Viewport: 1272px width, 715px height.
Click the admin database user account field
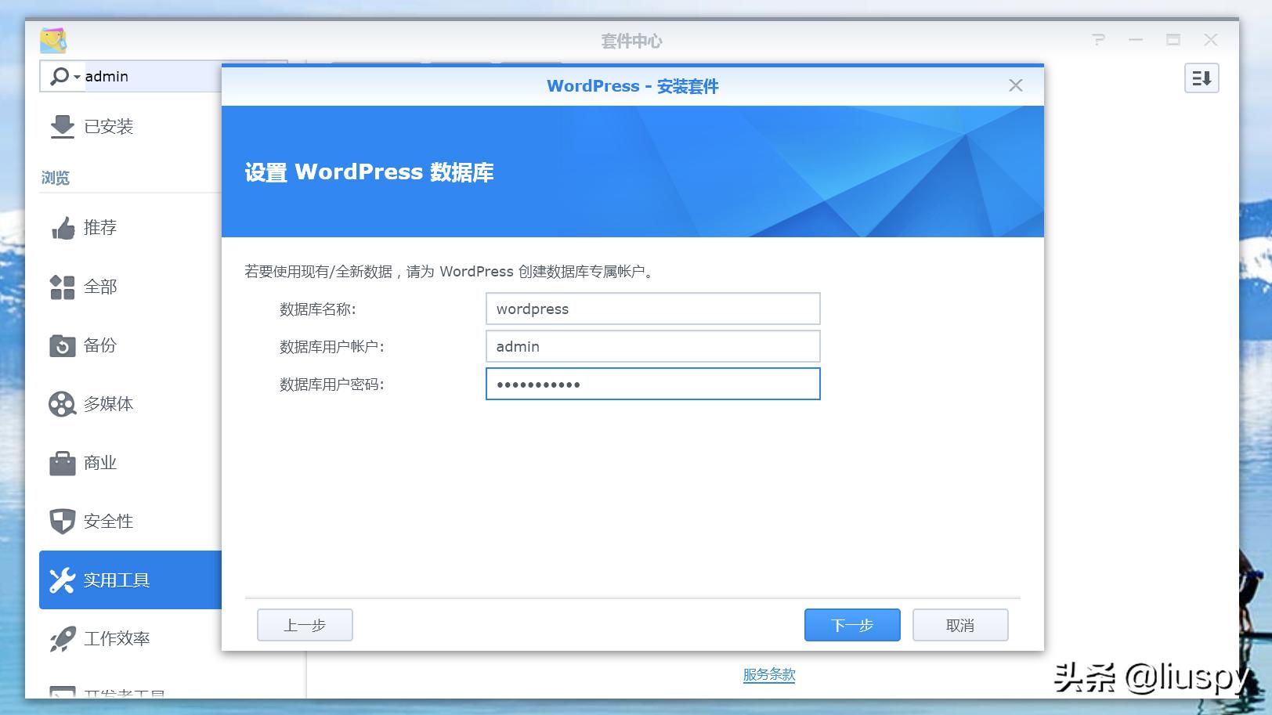(x=652, y=346)
